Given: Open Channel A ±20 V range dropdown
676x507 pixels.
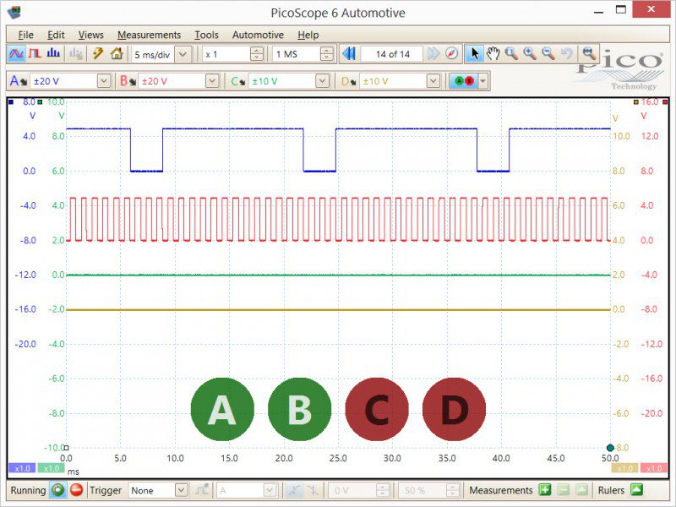Looking at the screenshot, I should point(106,82).
